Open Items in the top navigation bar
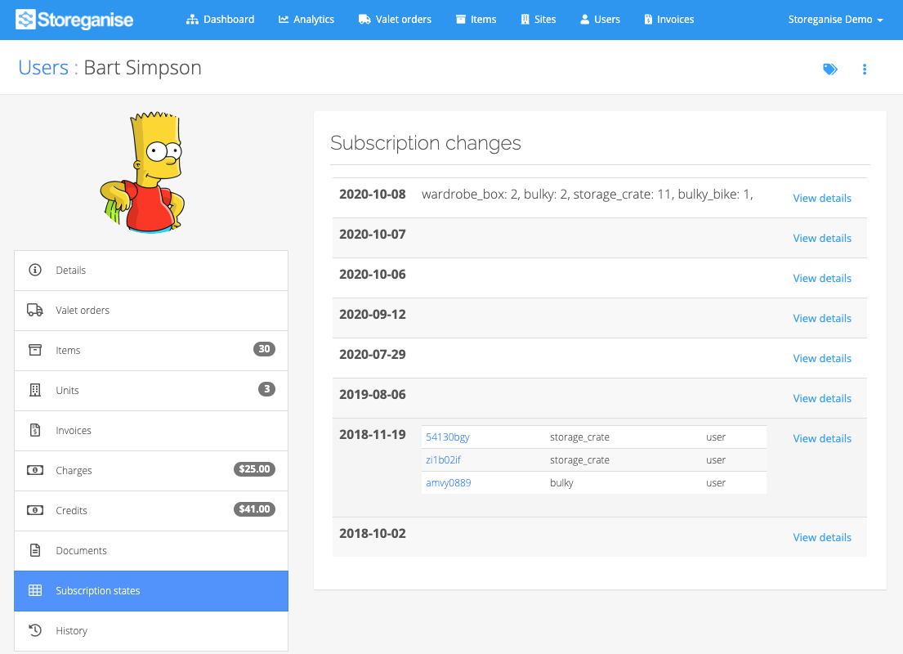This screenshot has width=903, height=654. pos(476,20)
